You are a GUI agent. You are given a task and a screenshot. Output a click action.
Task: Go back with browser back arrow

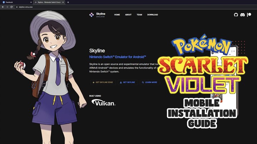[3, 7]
